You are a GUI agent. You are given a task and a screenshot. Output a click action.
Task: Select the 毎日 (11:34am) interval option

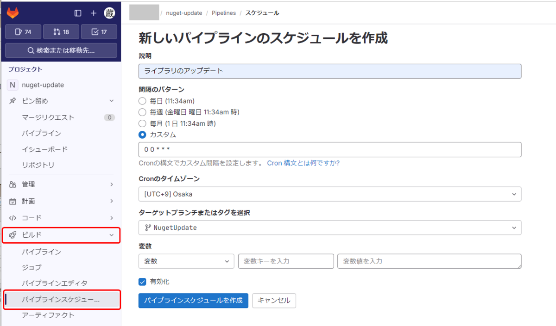coord(142,101)
